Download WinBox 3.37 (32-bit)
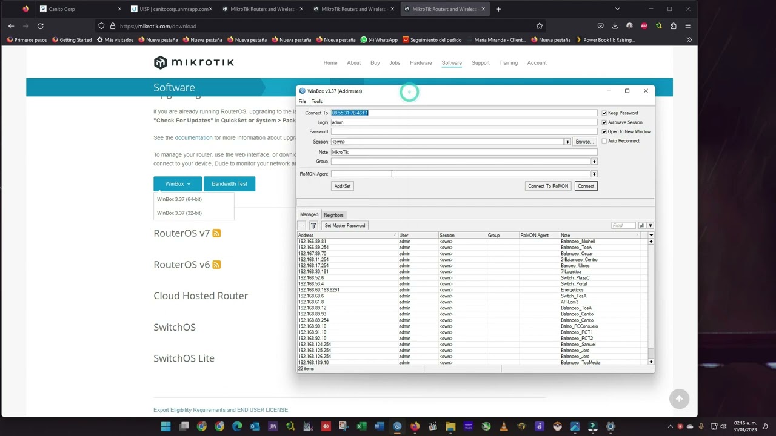776x436 pixels. 179,213
